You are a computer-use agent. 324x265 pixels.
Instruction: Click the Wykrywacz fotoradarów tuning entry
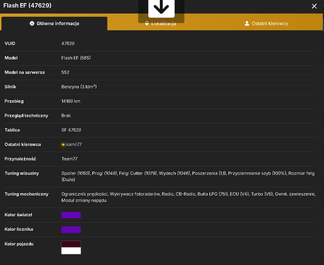point(135,194)
